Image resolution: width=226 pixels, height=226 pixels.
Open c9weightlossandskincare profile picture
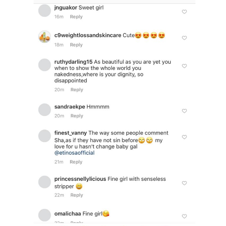[45, 37]
